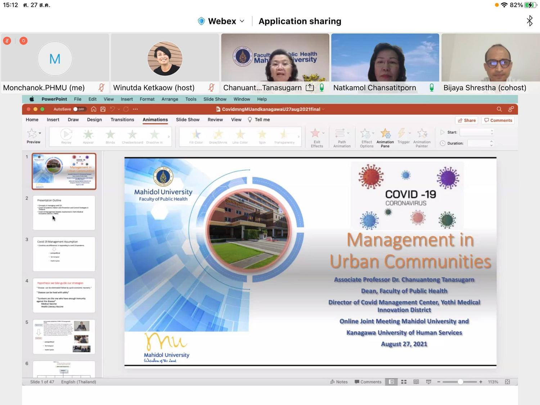Adjust the Duration stepper field
Image resolution: width=540 pixels, height=405 pixels.
(481, 143)
